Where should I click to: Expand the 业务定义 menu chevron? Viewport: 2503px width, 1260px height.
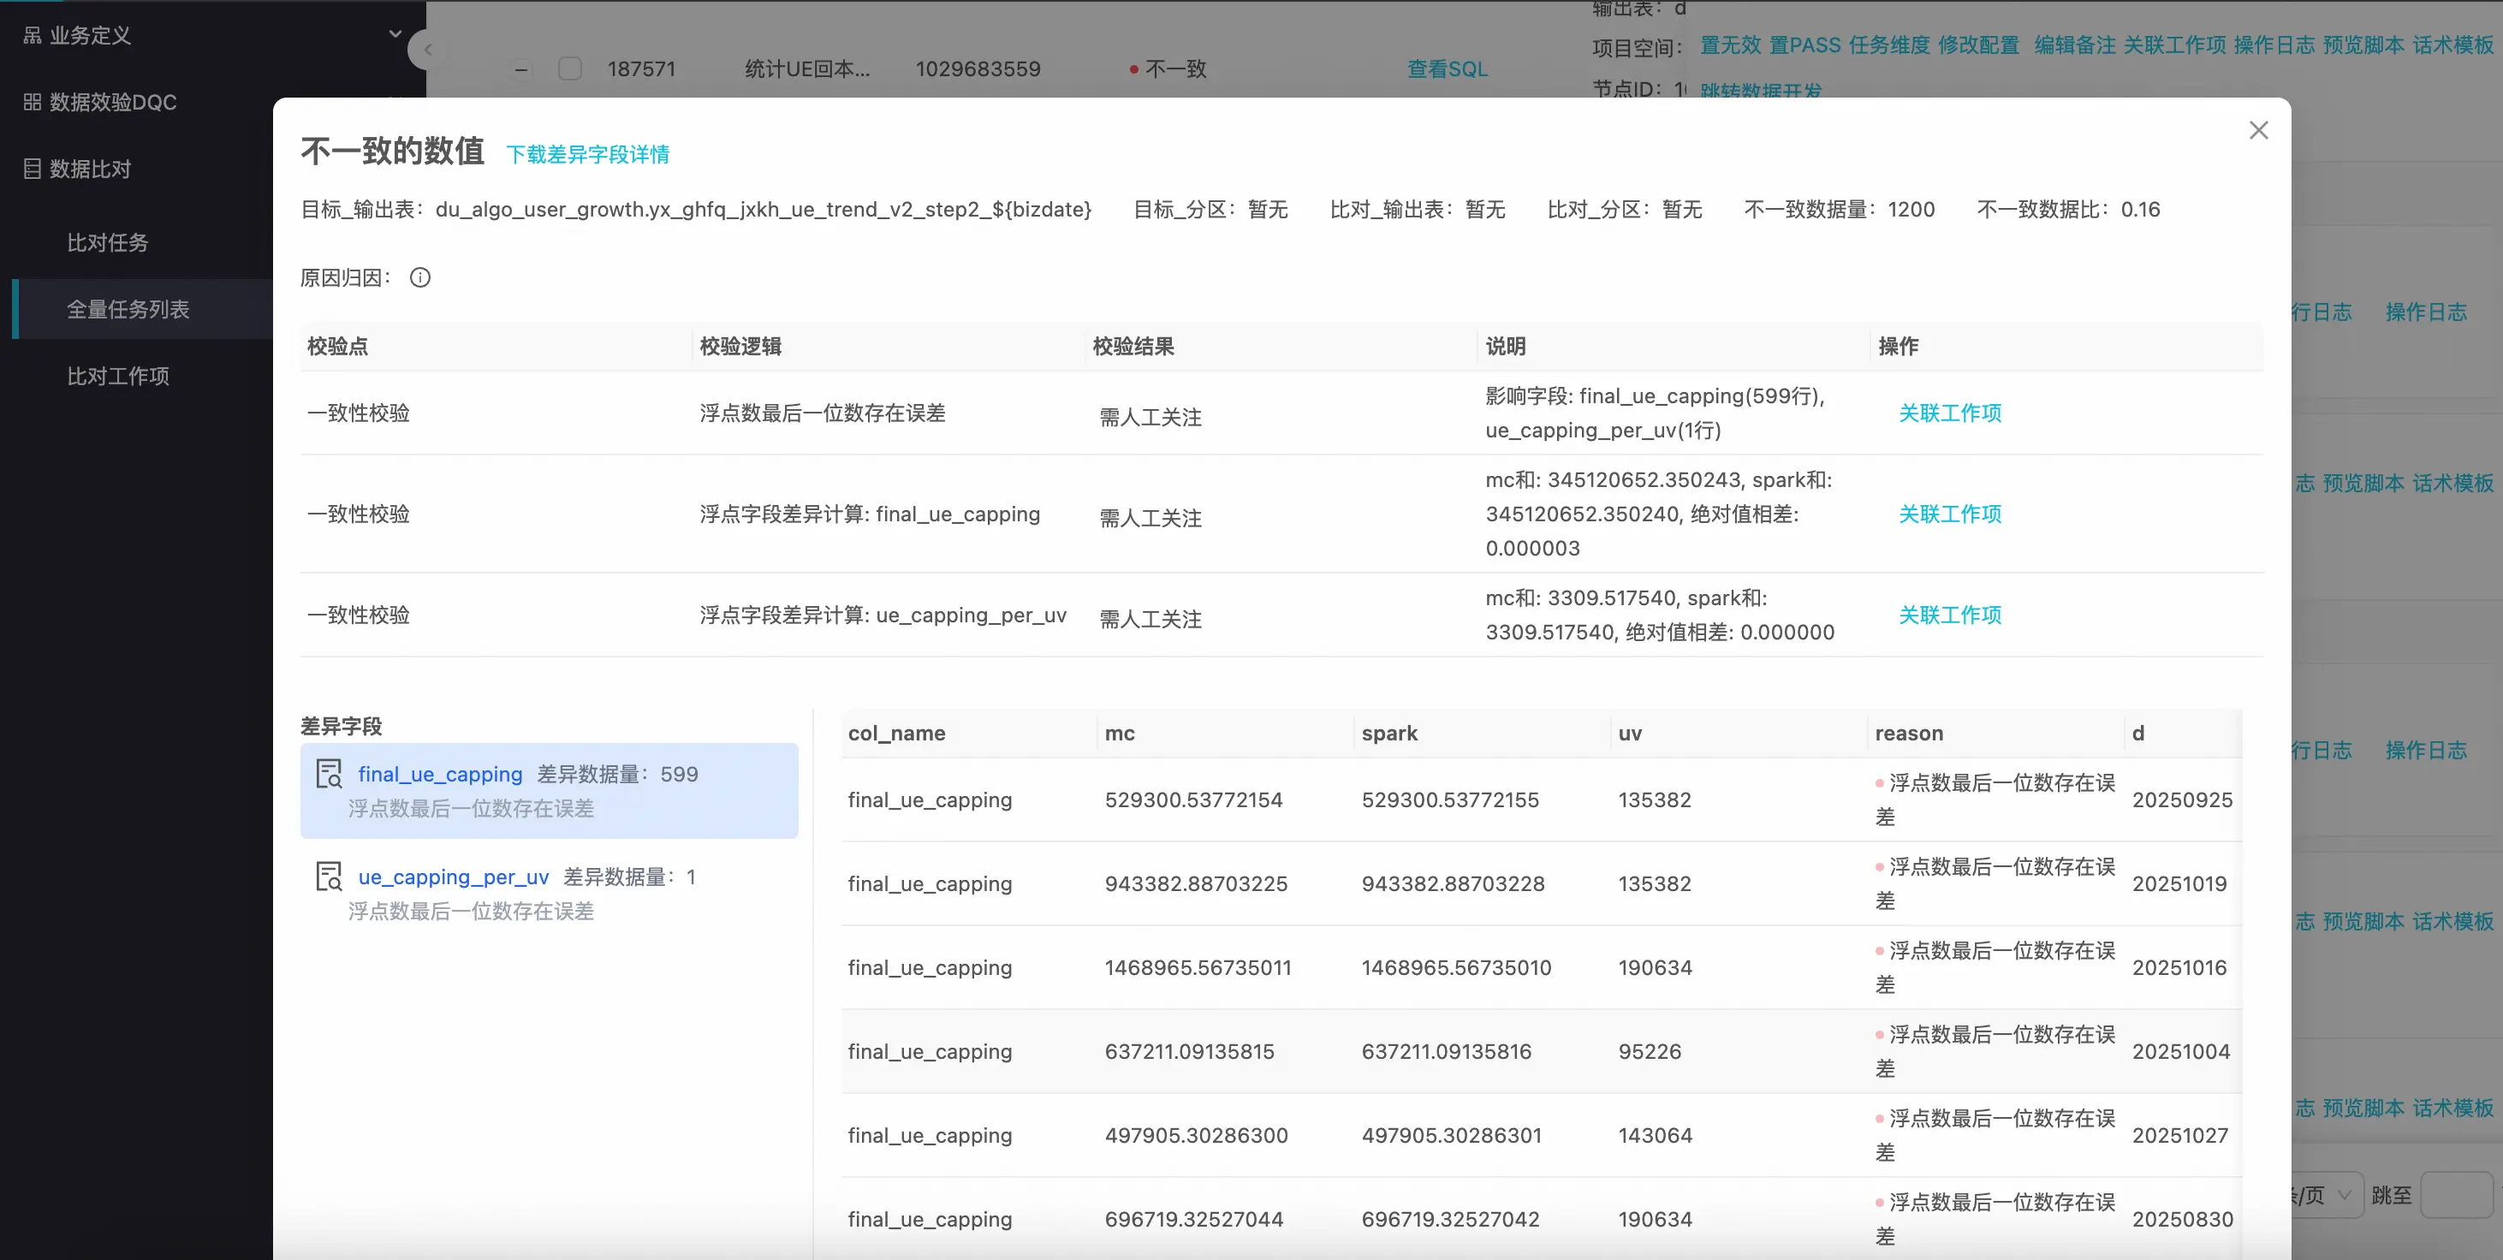click(x=395, y=34)
